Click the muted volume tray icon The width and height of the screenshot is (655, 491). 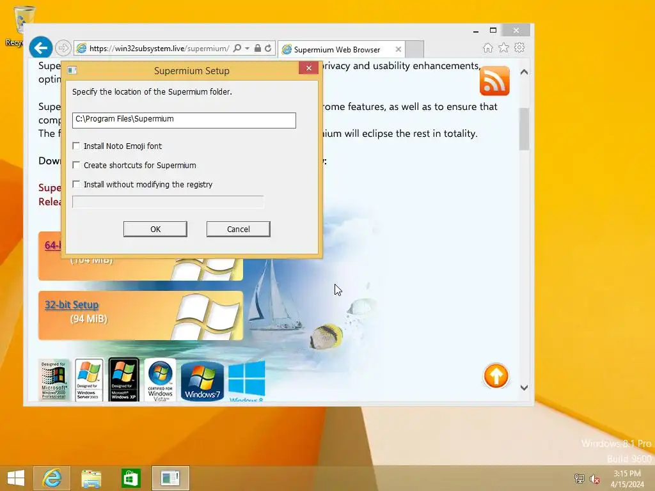[x=594, y=479]
